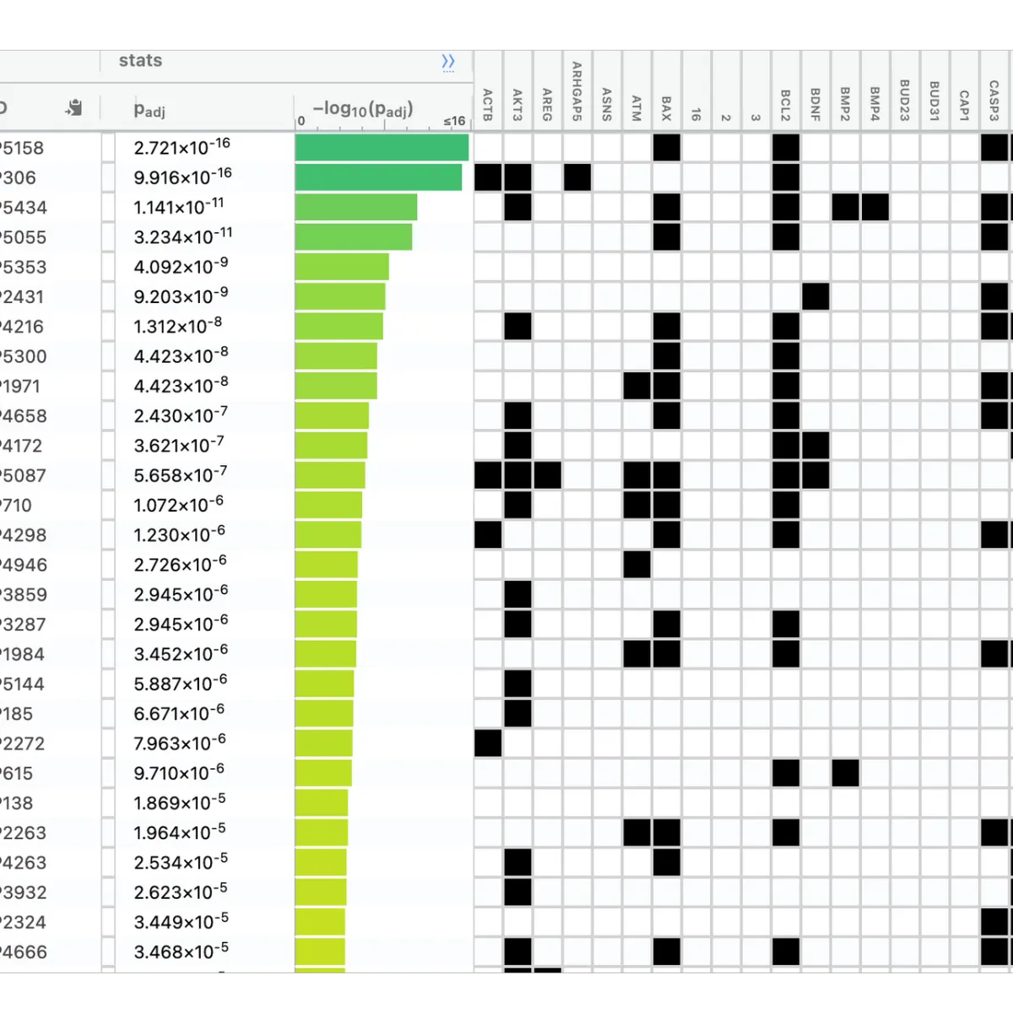Image resolution: width=1013 pixels, height=1013 pixels.
Task: Select the BCL2 gene column header
Action: tap(784, 101)
